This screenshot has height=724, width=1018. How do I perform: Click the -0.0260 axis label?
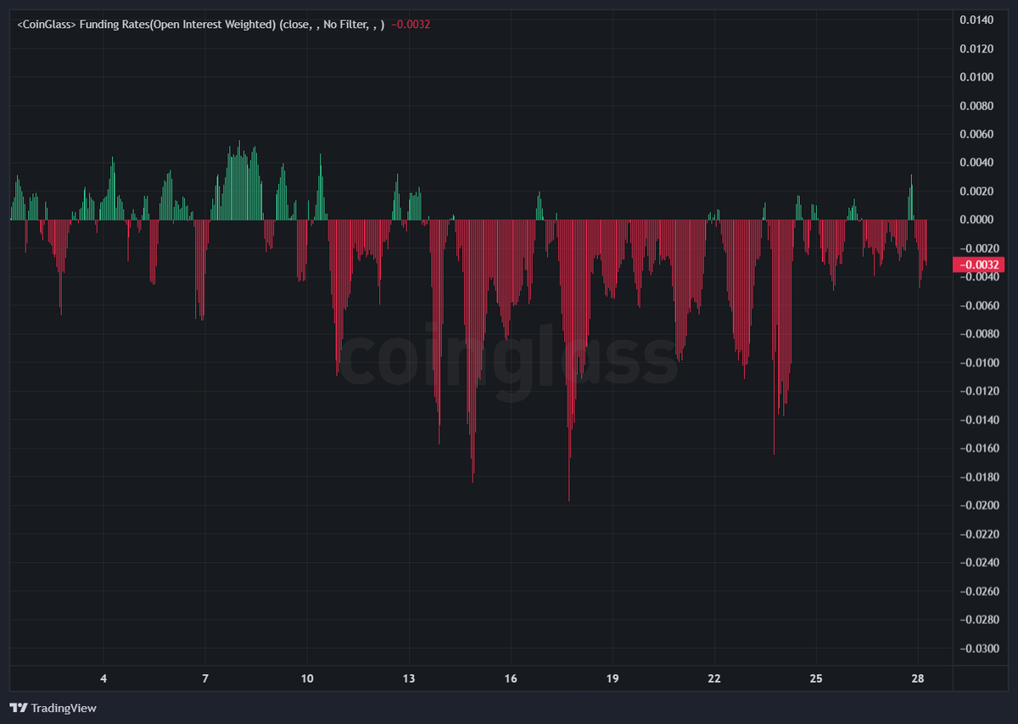click(x=980, y=592)
